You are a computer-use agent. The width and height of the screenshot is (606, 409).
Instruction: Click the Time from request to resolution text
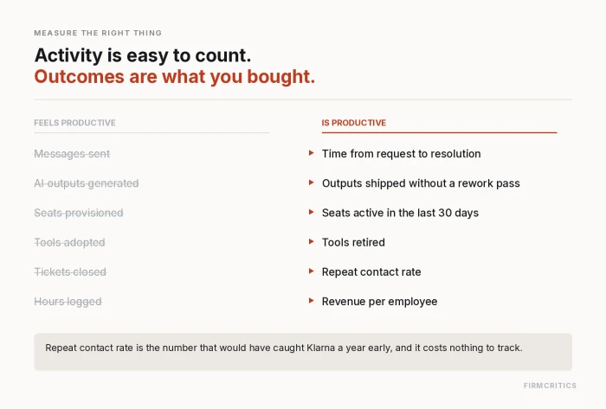[x=401, y=154]
